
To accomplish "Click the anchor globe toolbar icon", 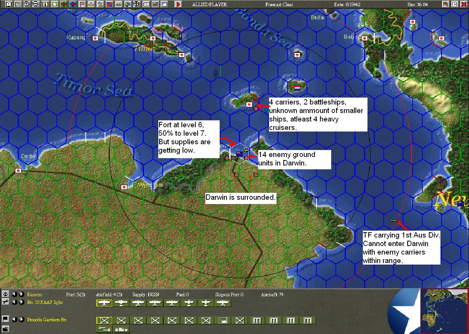I will point(137,4).
